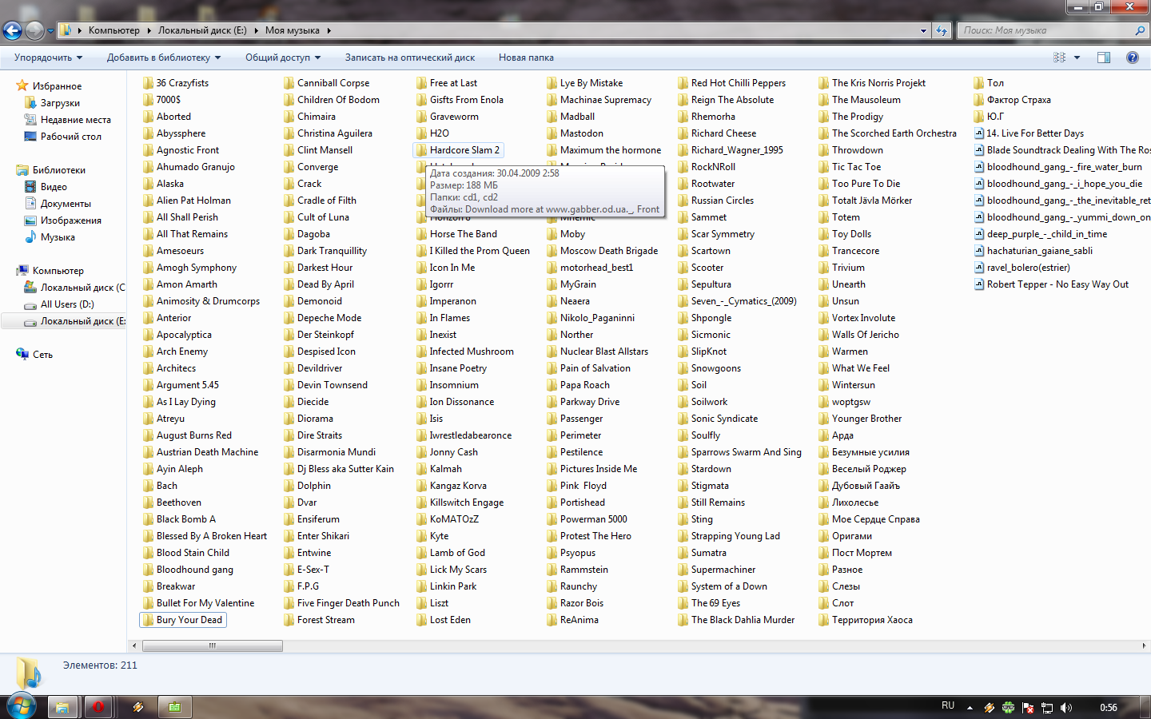Expand the arrow after Компьютер in the address bar

click(148, 30)
